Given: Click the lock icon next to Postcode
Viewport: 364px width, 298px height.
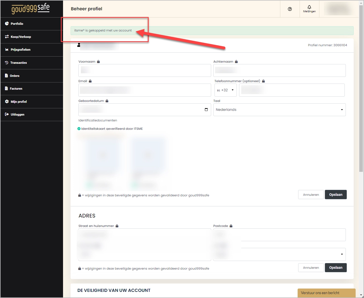Looking at the screenshot, I should 231,226.
